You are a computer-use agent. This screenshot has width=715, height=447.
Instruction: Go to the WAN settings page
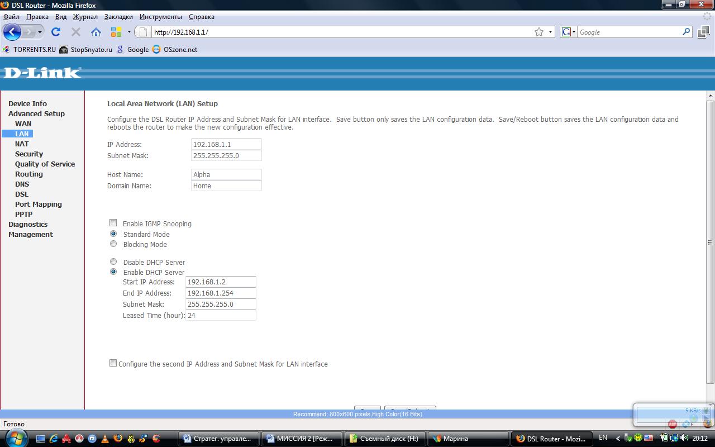23,123
